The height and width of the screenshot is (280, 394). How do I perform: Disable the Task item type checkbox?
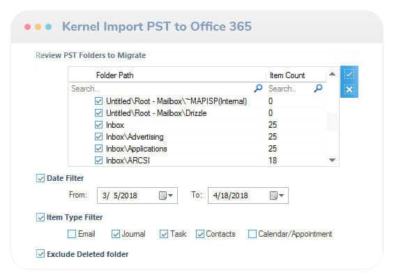click(164, 234)
